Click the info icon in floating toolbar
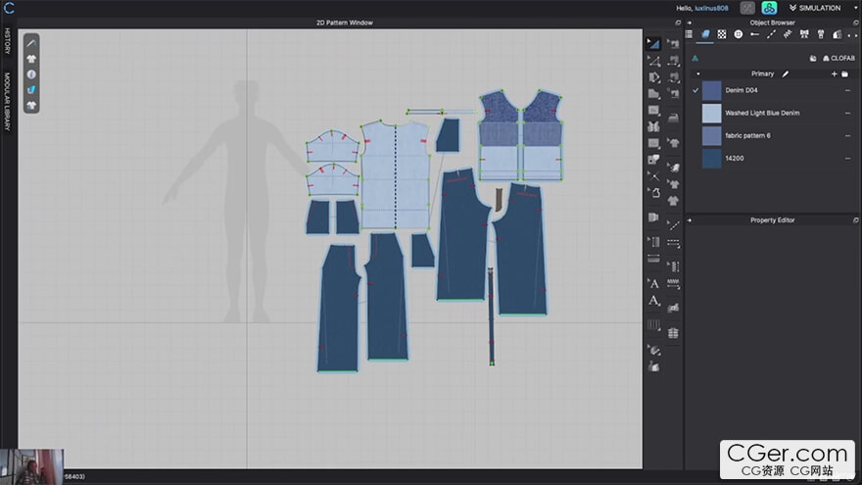This screenshot has height=485, width=862. [31, 74]
